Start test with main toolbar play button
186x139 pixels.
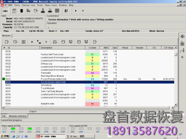click(76, 11)
